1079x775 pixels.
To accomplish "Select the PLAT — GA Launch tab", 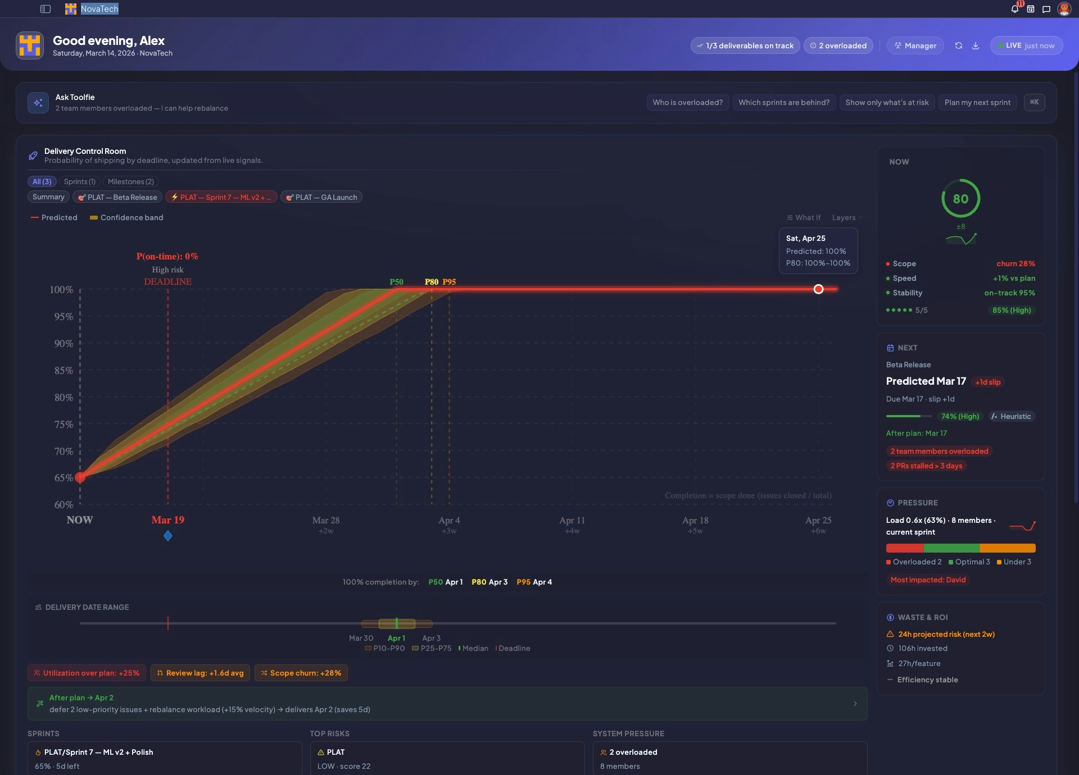I will point(321,197).
